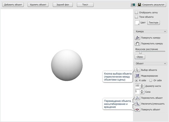Choose the Переместить объект axes icon

(137, 98)
